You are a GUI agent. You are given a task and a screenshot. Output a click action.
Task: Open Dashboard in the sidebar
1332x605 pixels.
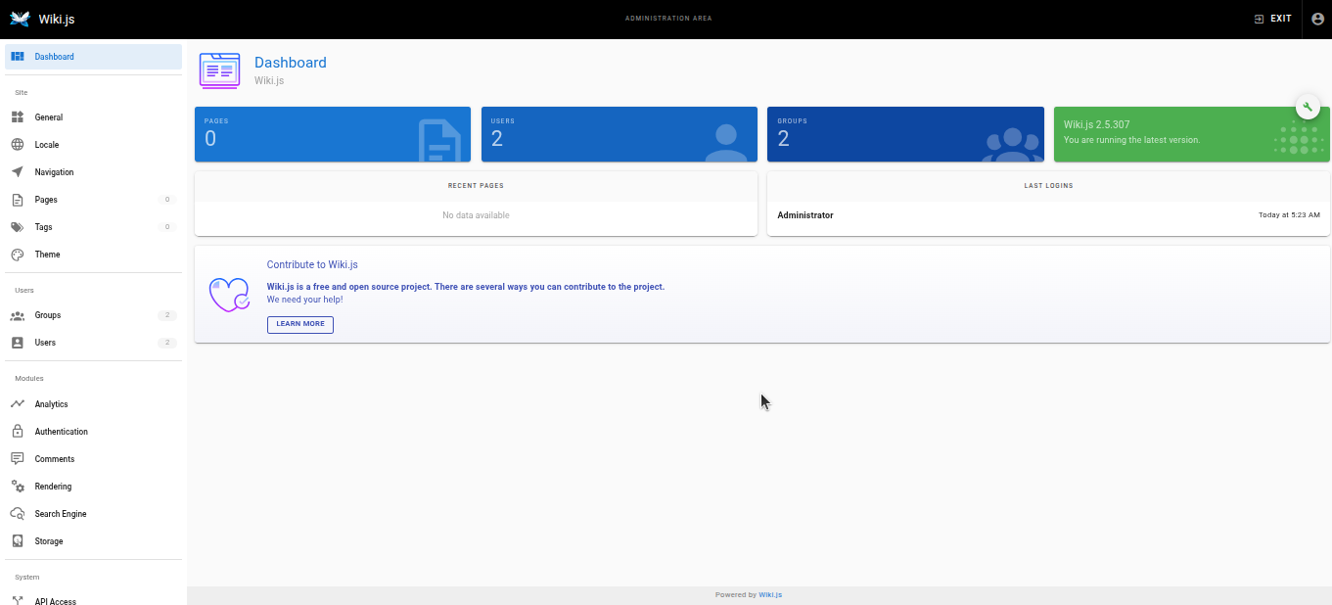click(93, 57)
